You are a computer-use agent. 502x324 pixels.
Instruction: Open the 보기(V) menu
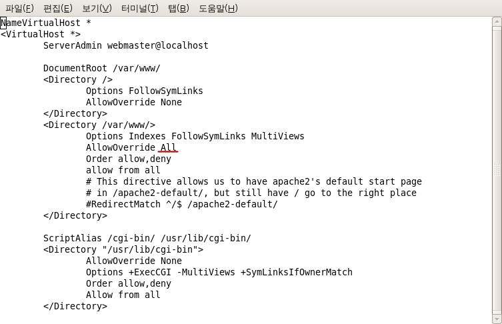pos(97,8)
